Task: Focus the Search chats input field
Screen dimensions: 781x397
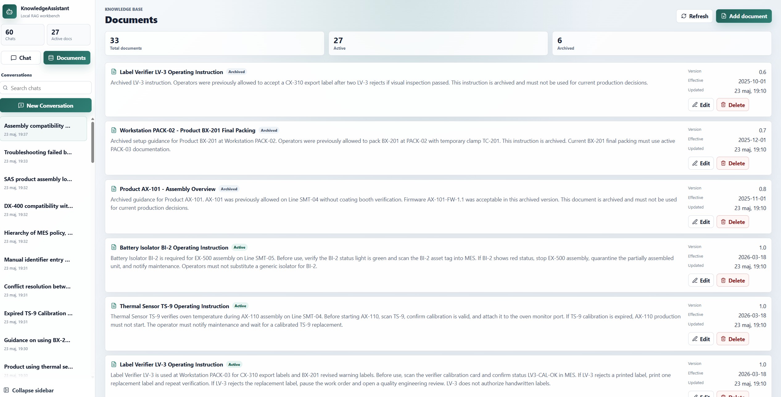Action: pyautogui.click(x=46, y=88)
